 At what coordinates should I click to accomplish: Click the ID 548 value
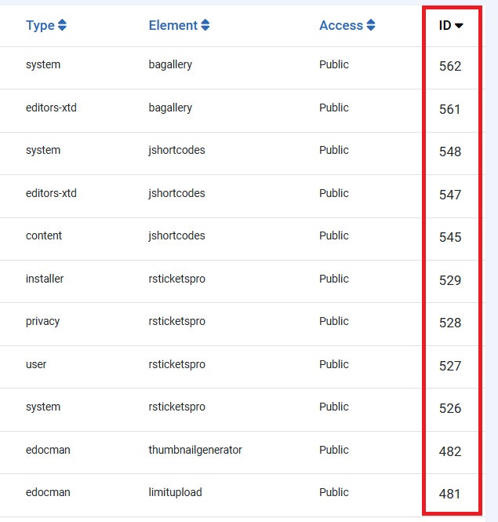point(450,151)
